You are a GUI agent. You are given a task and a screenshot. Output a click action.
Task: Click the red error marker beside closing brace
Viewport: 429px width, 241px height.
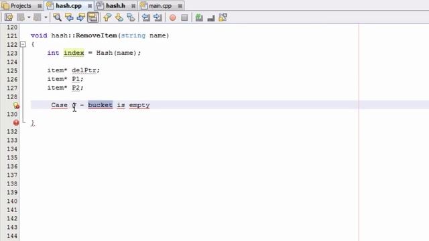pos(16,123)
